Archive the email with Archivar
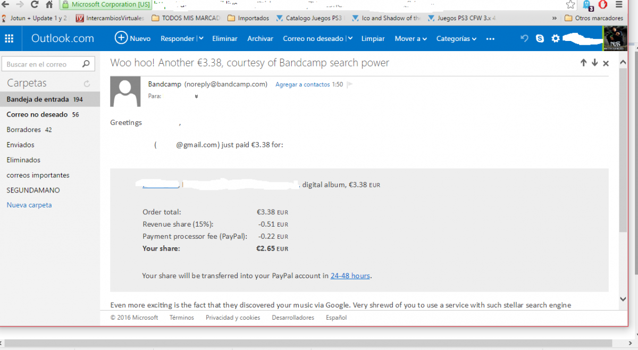 pos(261,39)
